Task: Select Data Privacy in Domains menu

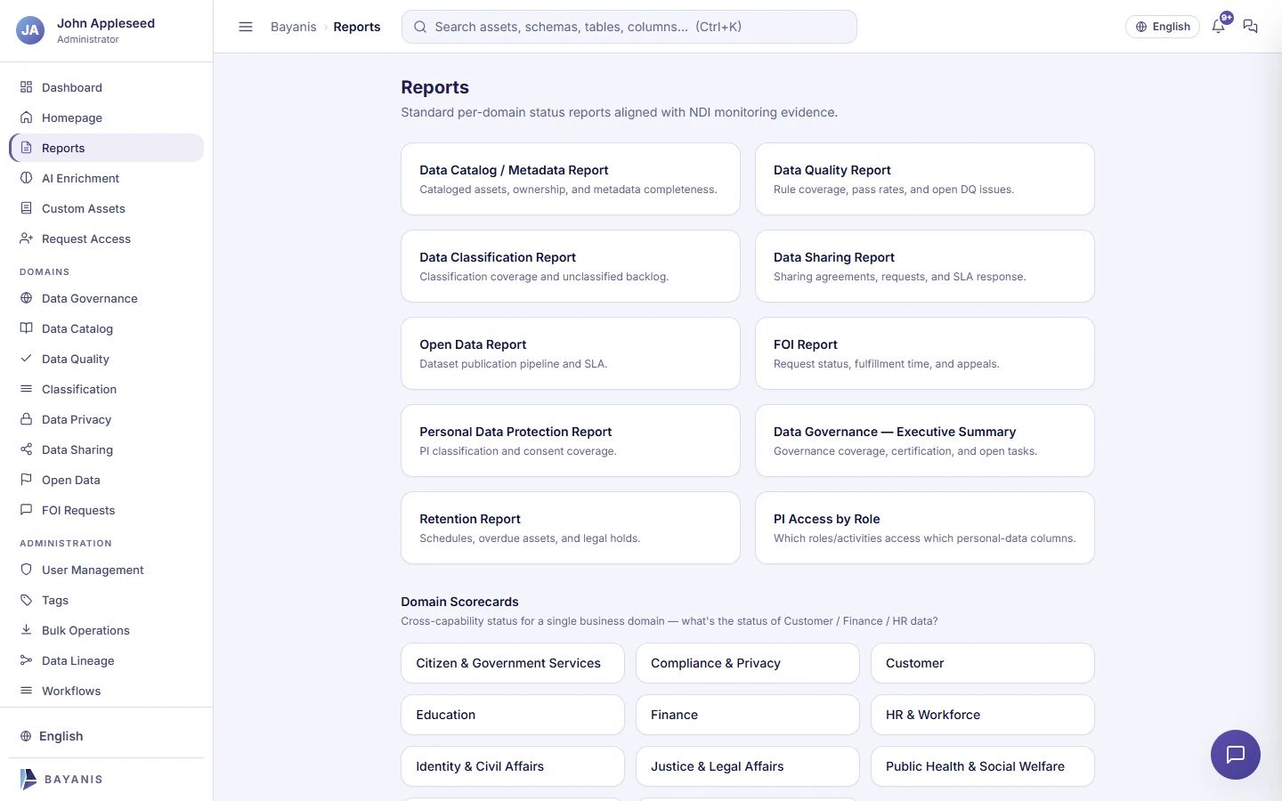Action: click(106, 419)
